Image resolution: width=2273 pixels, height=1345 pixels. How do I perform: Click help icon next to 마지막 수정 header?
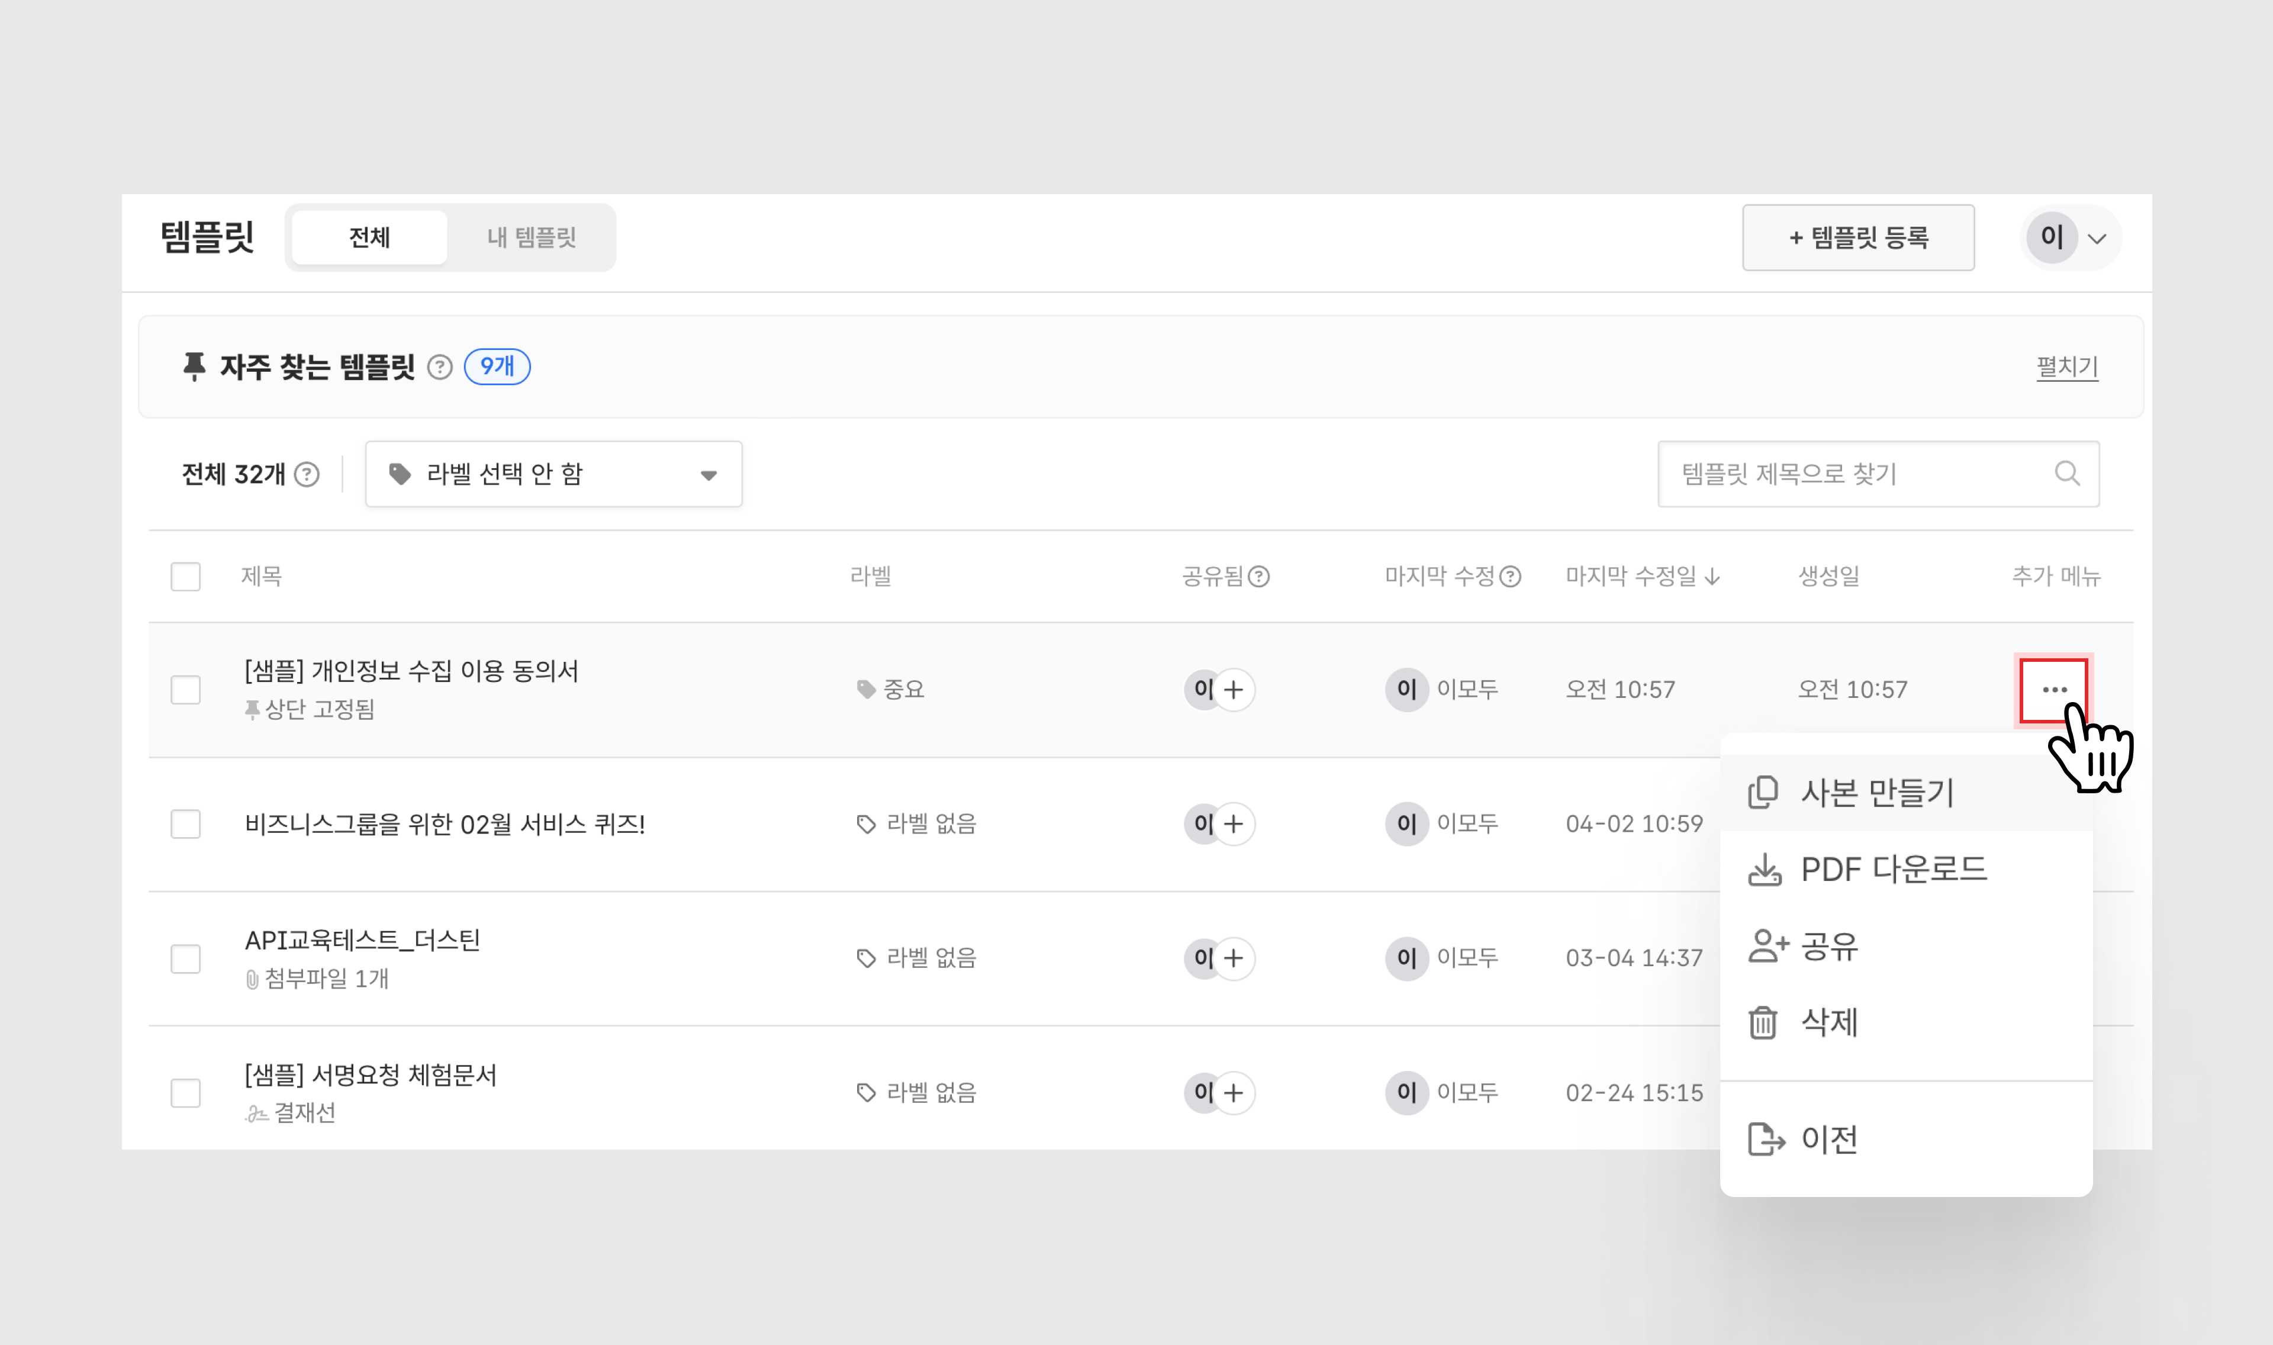coord(1510,577)
